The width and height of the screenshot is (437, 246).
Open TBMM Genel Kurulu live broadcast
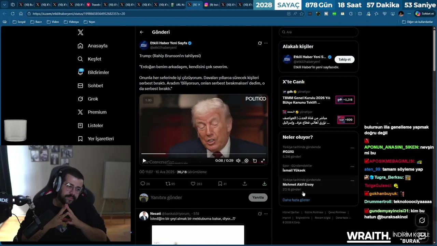pyautogui.click(x=319, y=97)
